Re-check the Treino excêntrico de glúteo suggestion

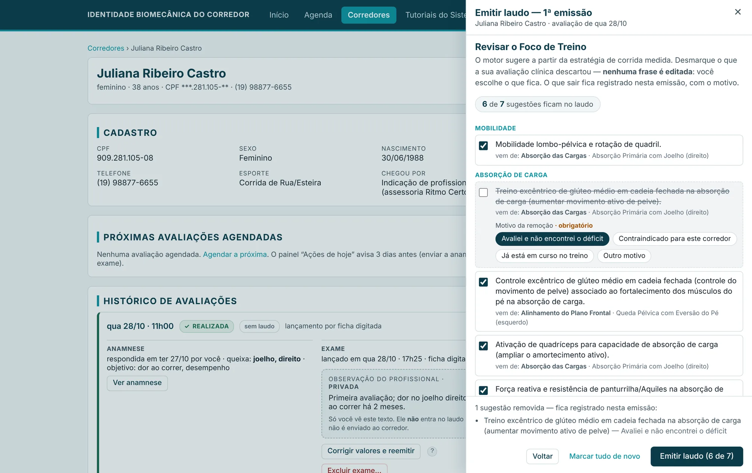(484, 192)
